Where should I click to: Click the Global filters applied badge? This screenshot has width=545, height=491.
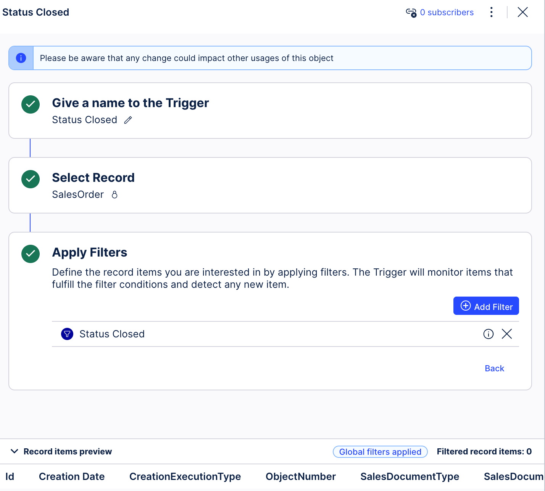[380, 452]
